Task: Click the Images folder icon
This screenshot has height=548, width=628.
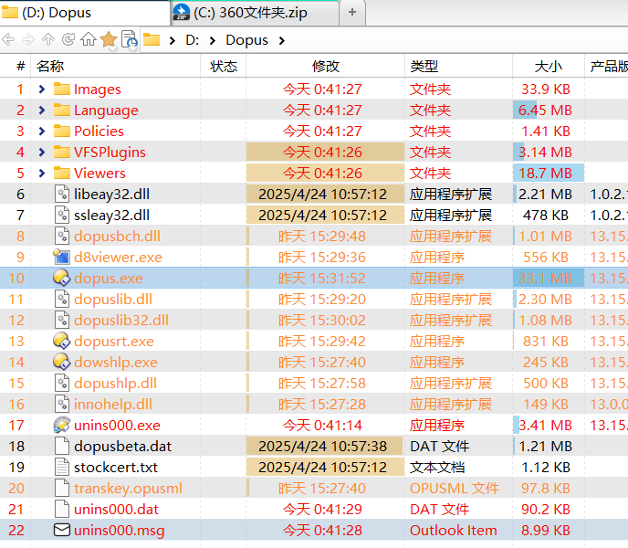Action: click(62, 89)
